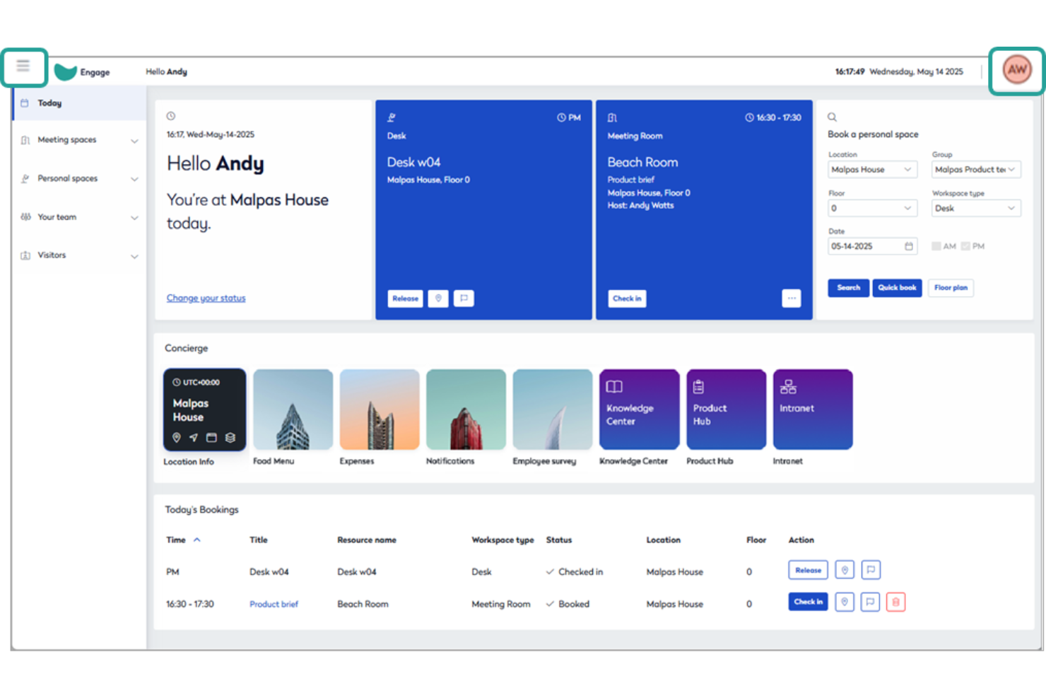Image resolution: width=1046 pixels, height=698 pixels.
Task: Open the Group dropdown
Action: (x=976, y=170)
